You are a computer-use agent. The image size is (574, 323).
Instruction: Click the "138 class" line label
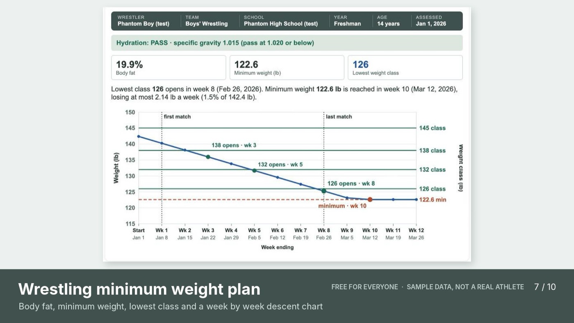click(x=432, y=151)
